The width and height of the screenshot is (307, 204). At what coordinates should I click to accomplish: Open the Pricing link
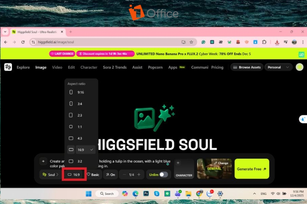point(217,67)
